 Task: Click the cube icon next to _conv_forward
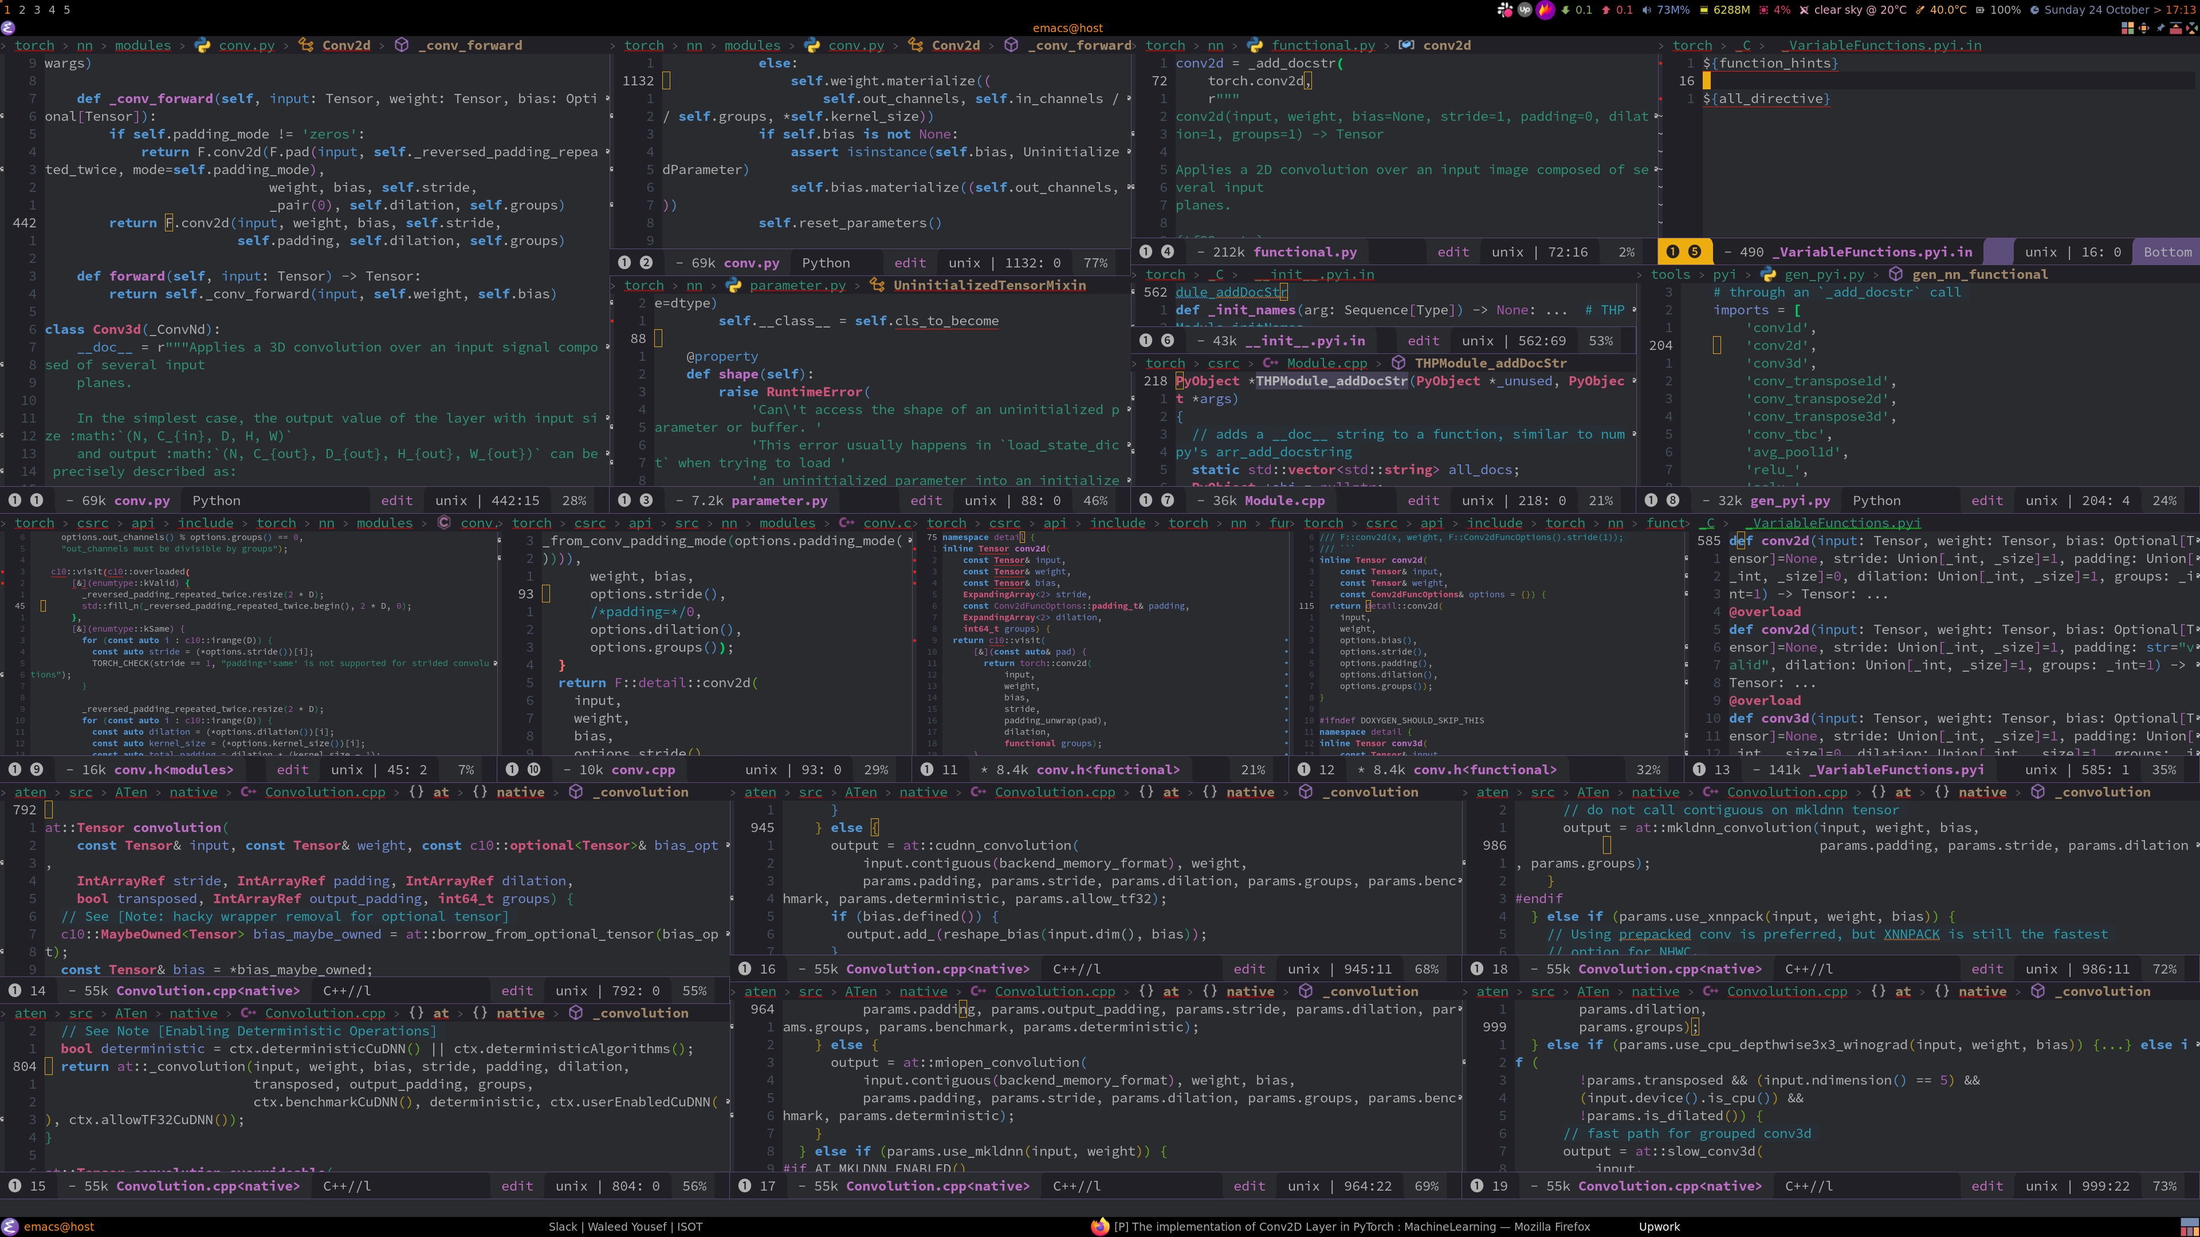coord(402,45)
